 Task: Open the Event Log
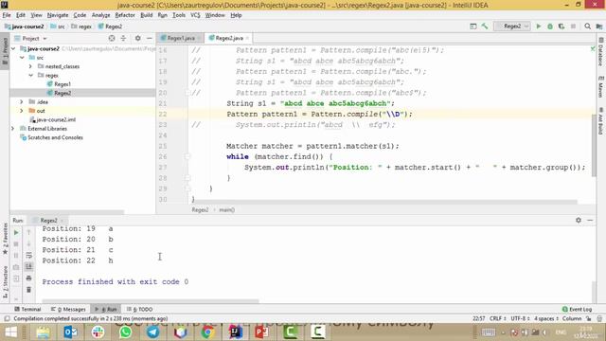(x=577, y=310)
